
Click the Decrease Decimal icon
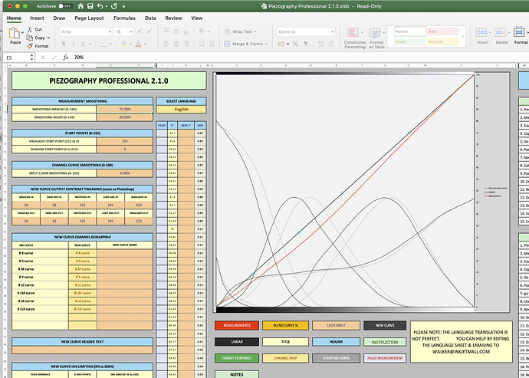(331, 44)
